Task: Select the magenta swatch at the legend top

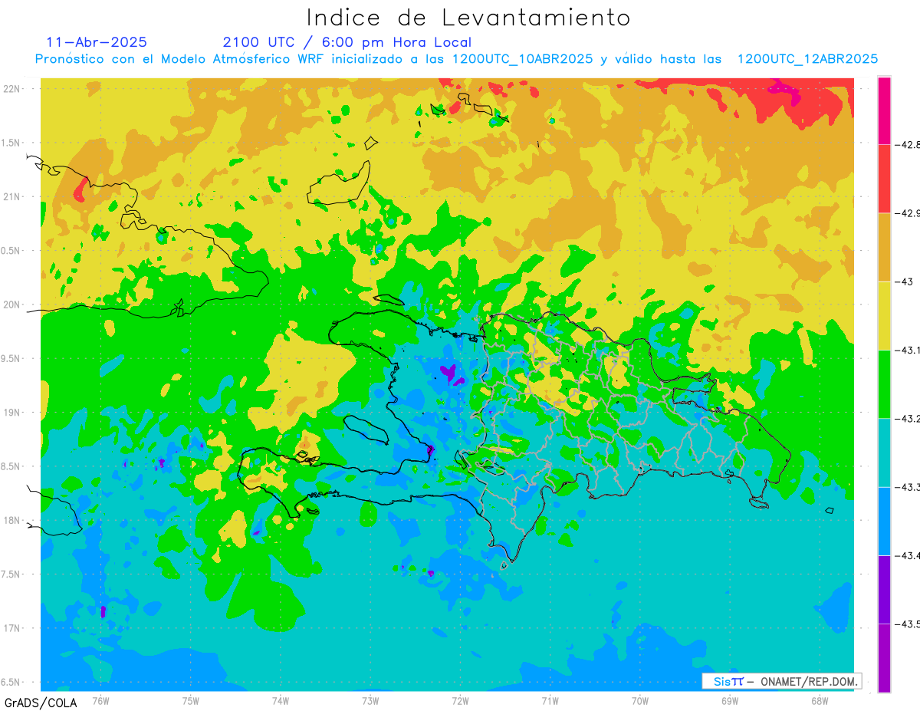Action: pyautogui.click(x=884, y=110)
